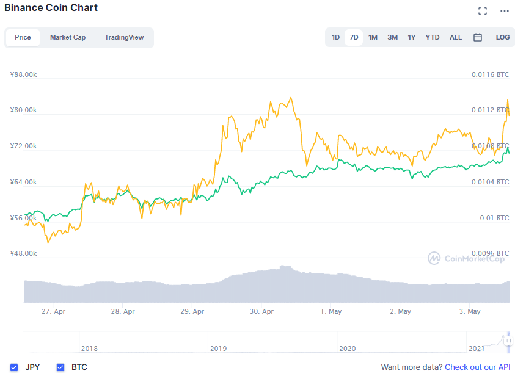This screenshot has height=376, width=515.
Task: Click the 0.01 BTC axis value
Action: click(x=494, y=218)
